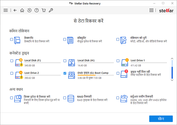Check the virtual machine recovery checkbox
The width and height of the screenshot is (177, 125).
(x=118, y=98)
